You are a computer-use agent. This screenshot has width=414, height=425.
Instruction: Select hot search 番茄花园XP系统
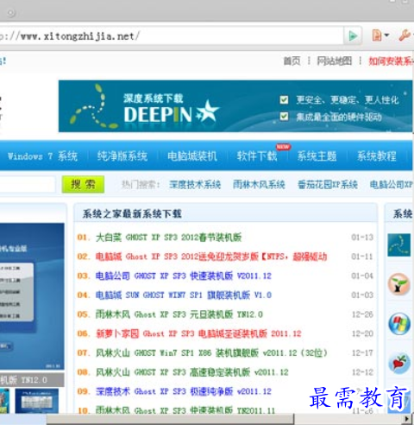pos(328,185)
